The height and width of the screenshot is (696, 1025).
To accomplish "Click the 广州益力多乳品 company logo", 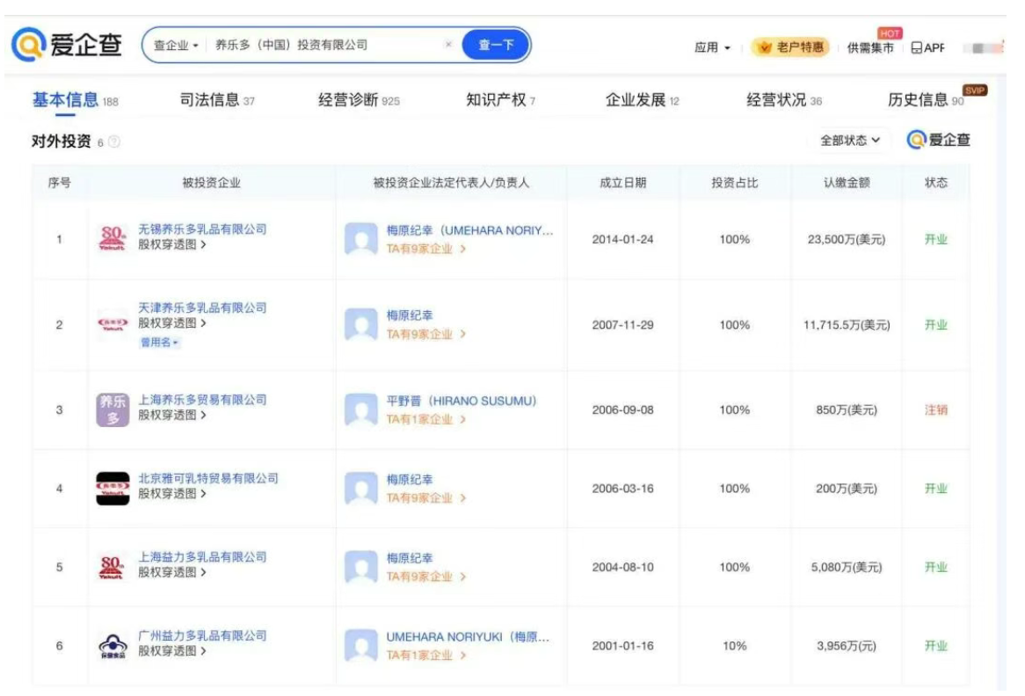I will click(x=112, y=646).
